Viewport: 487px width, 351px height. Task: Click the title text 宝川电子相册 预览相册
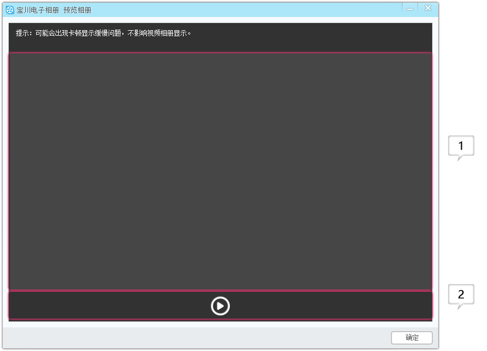(54, 10)
